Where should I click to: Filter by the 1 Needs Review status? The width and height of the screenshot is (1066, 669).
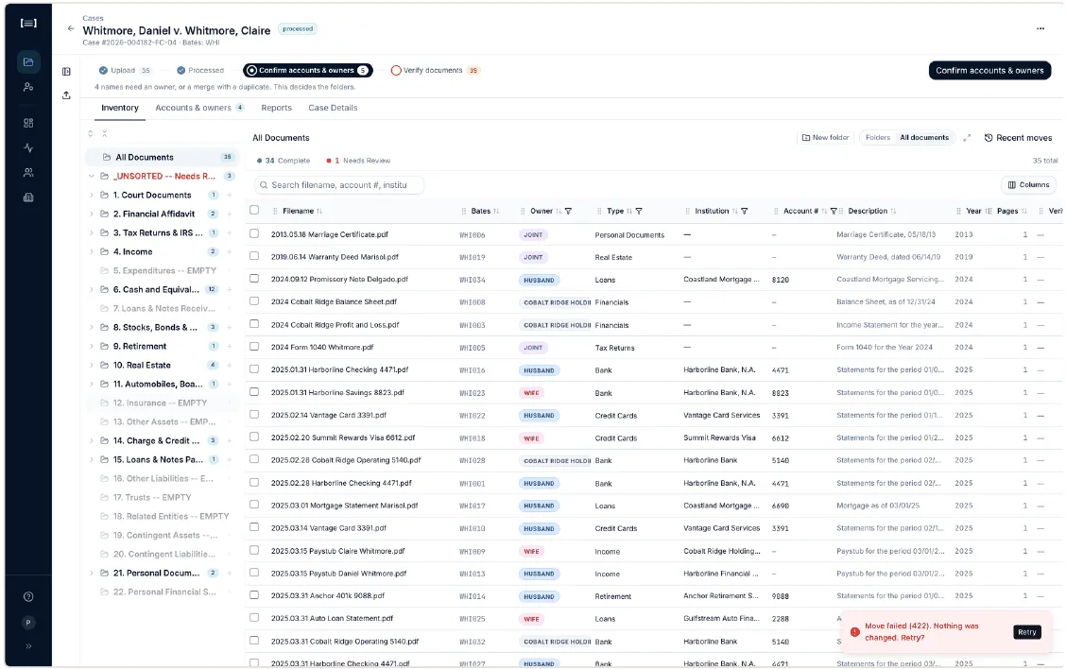(x=358, y=162)
